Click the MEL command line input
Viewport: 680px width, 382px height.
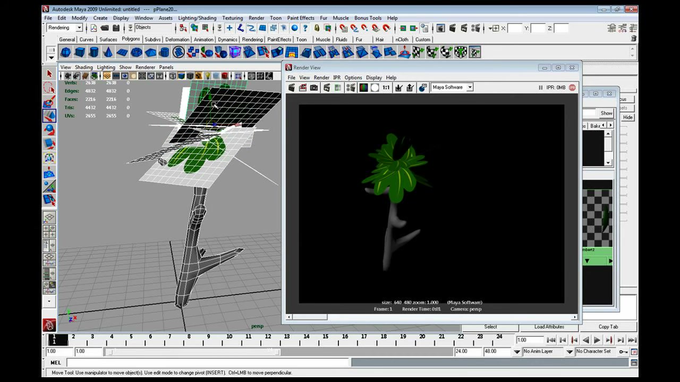[208, 363]
